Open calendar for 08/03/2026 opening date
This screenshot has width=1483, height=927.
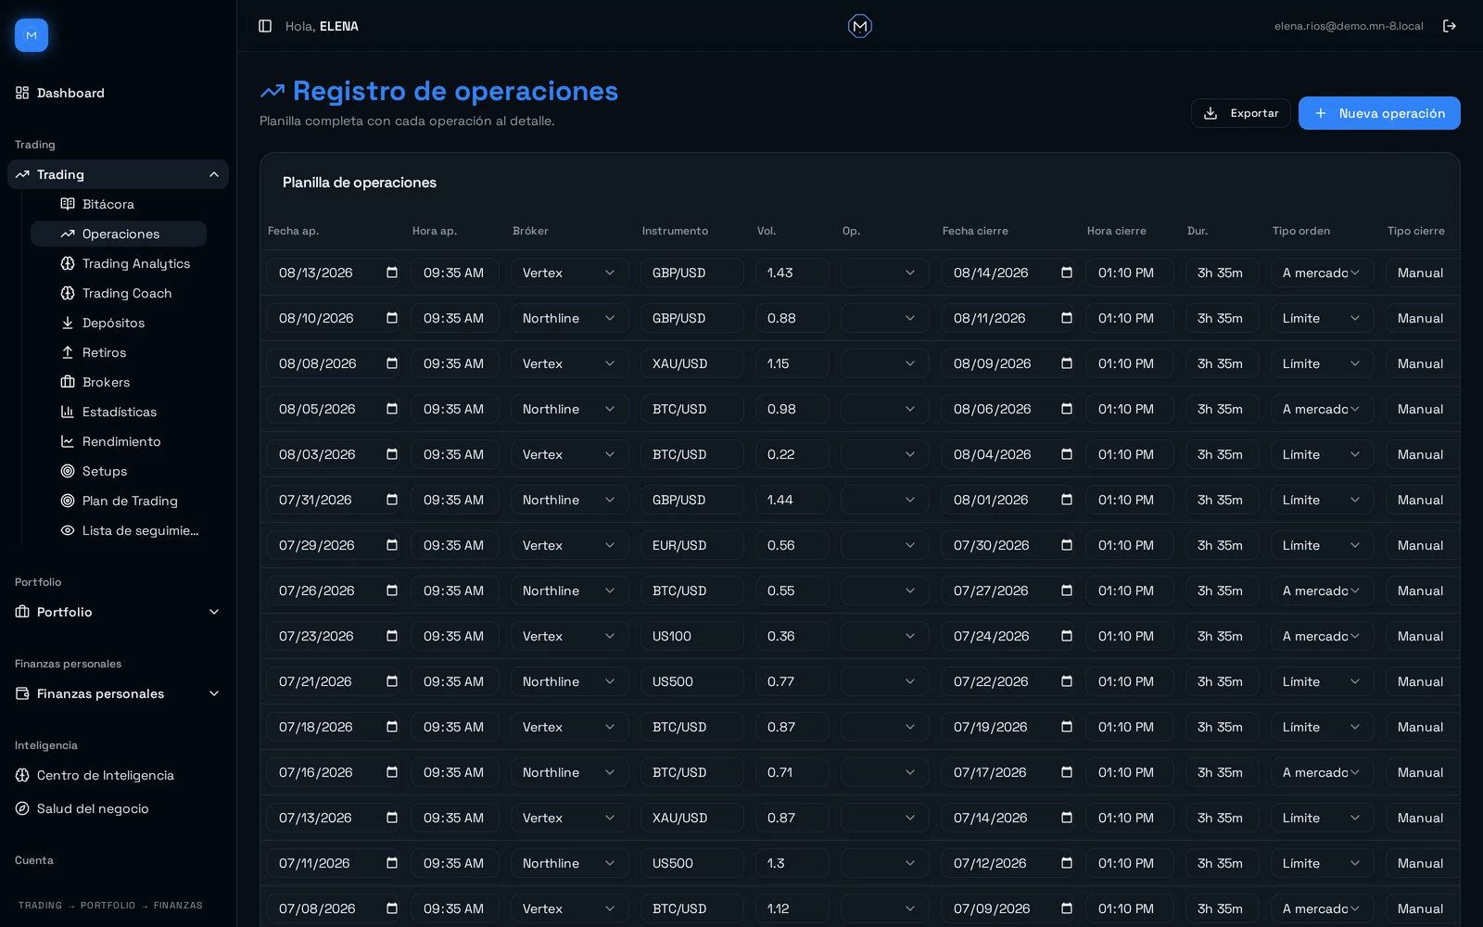392,454
